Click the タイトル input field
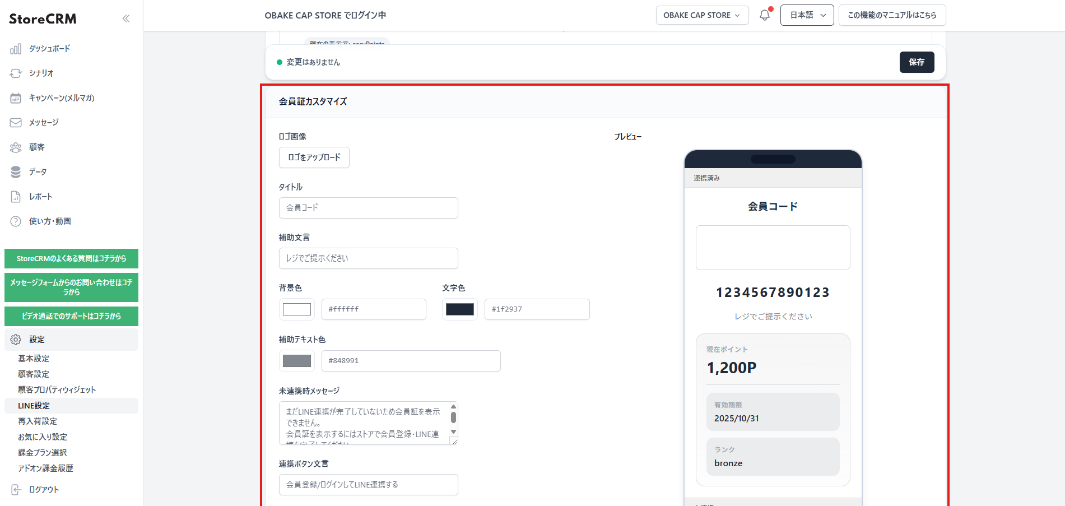 coord(369,208)
